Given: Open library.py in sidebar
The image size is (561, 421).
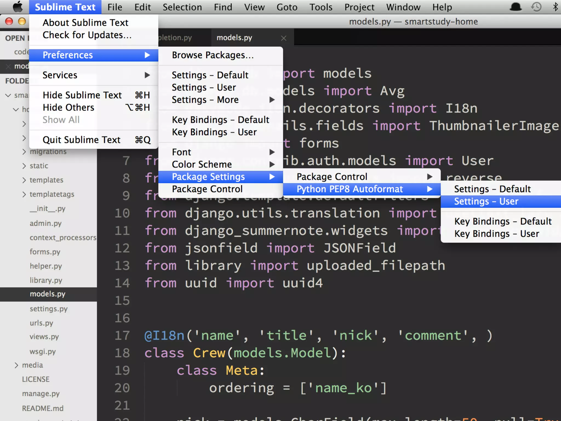Looking at the screenshot, I should coord(46,280).
